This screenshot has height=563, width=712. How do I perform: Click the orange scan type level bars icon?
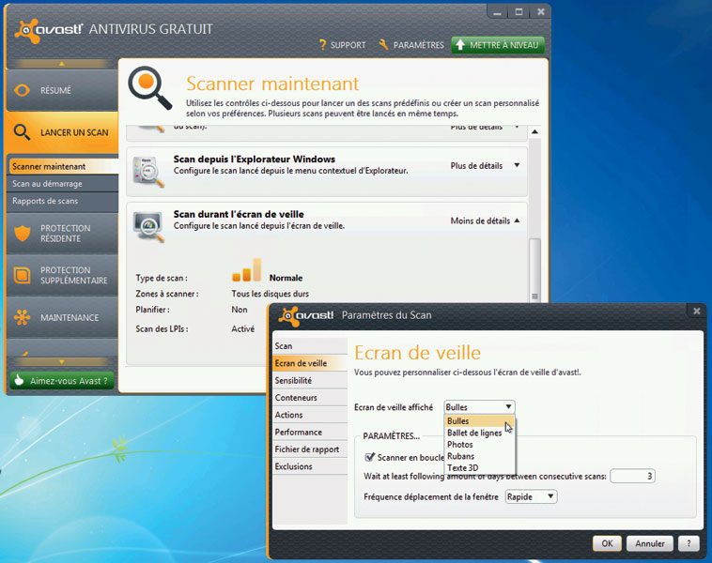246,270
